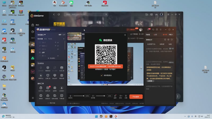Select the 在线用户 tab

(x=151, y=44)
